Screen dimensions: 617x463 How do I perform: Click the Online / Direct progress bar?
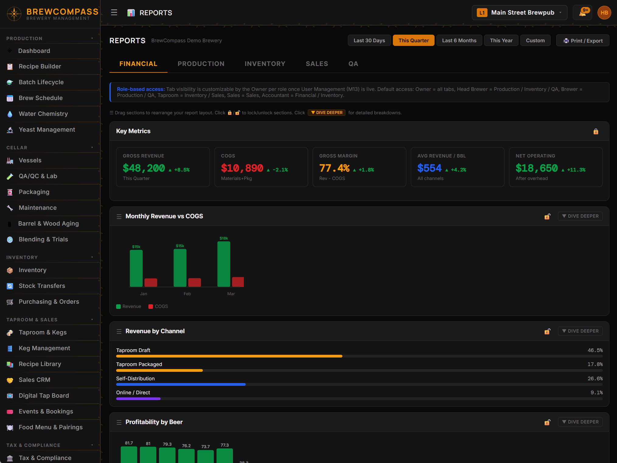(359, 399)
